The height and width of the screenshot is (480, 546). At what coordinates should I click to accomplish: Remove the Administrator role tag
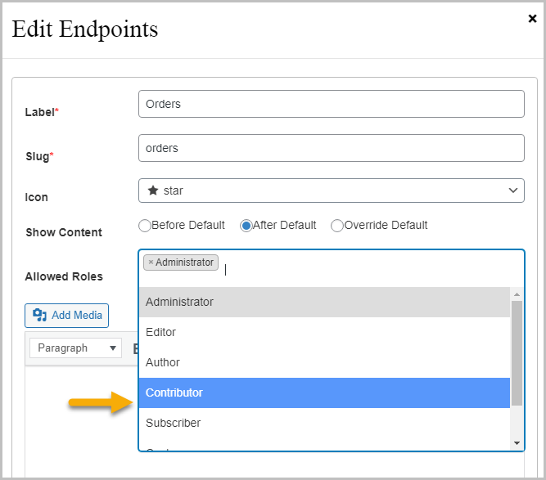point(151,262)
